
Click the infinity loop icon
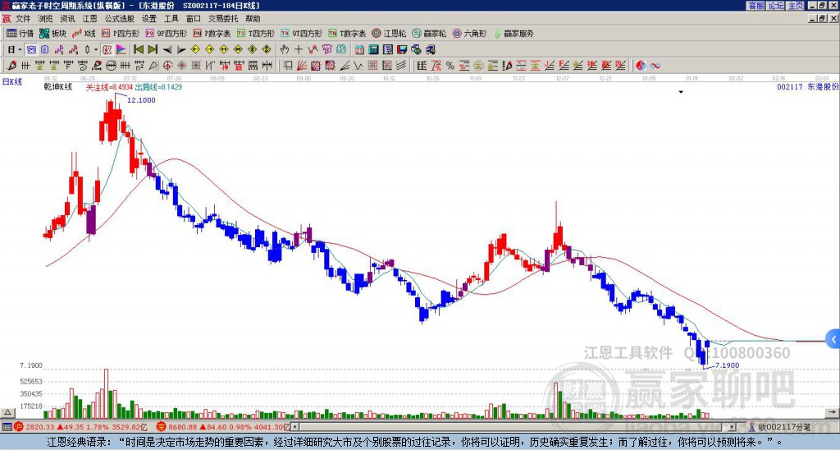(655, 66)
